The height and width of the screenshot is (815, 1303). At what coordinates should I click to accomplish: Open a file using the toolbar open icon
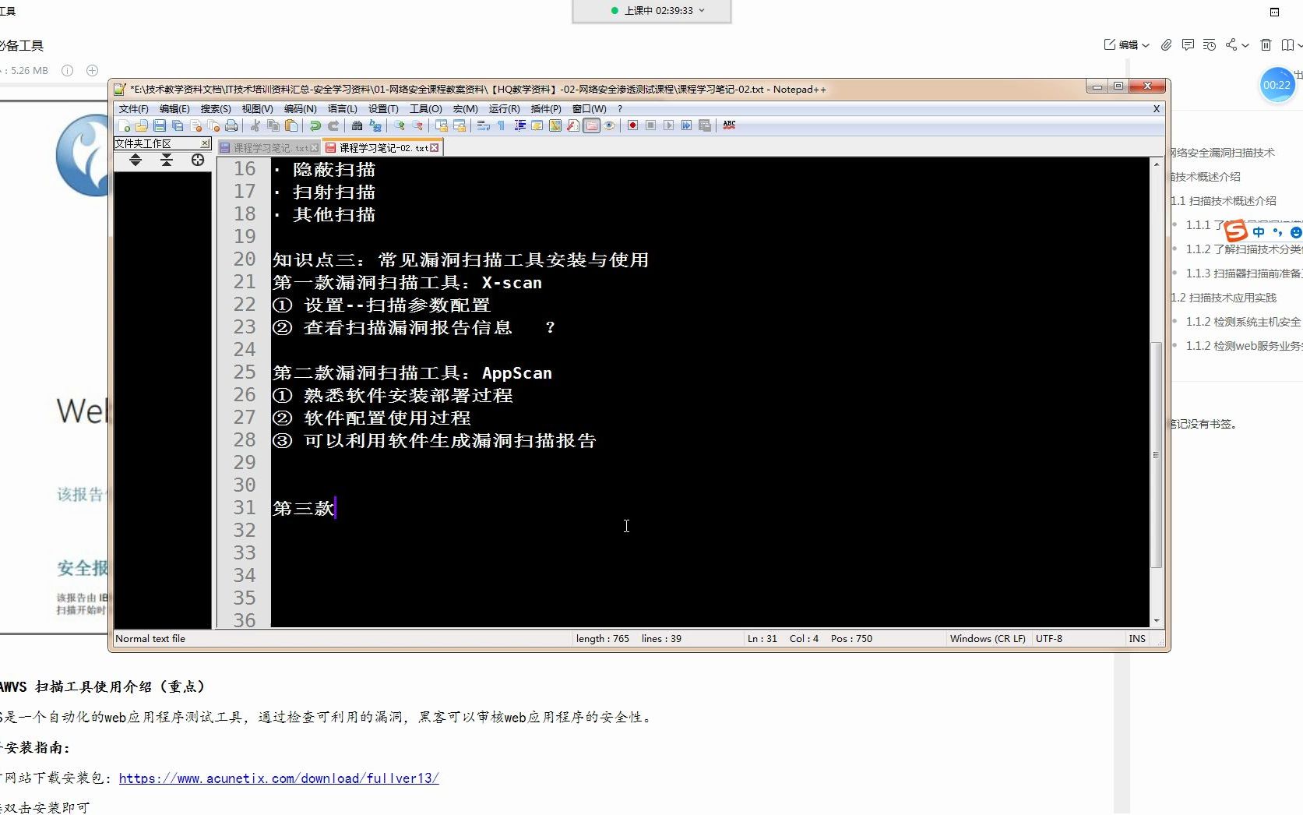[x=143, y=125]
